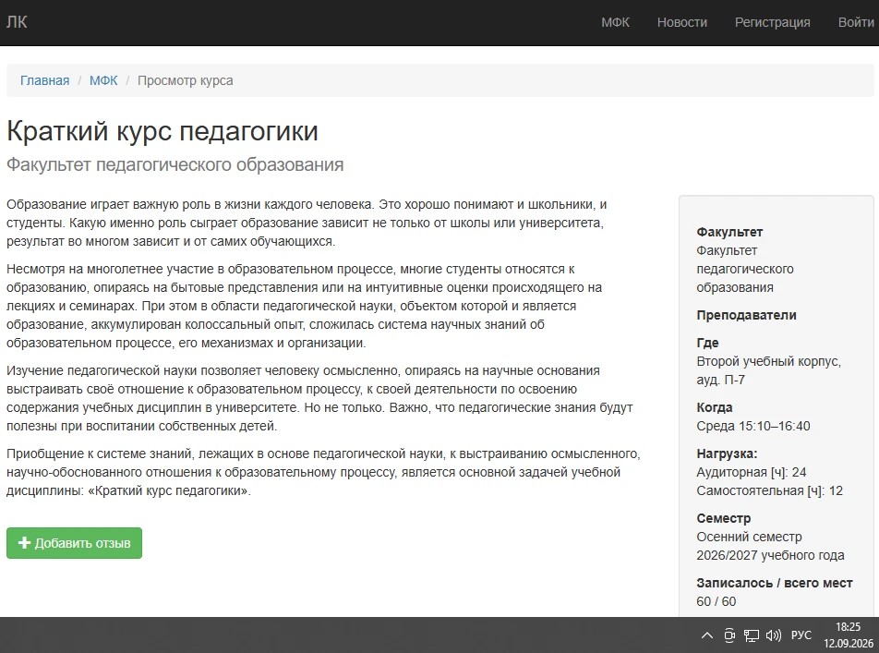Click the Войти login link
Image resolution: width=879 pixels, height=653 pixels.
(855, 22)
